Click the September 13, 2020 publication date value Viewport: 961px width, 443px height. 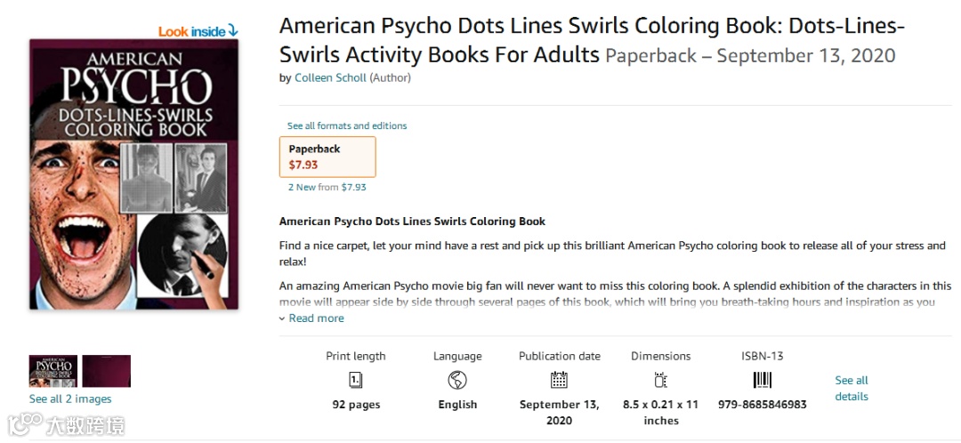tap(559, 412)
